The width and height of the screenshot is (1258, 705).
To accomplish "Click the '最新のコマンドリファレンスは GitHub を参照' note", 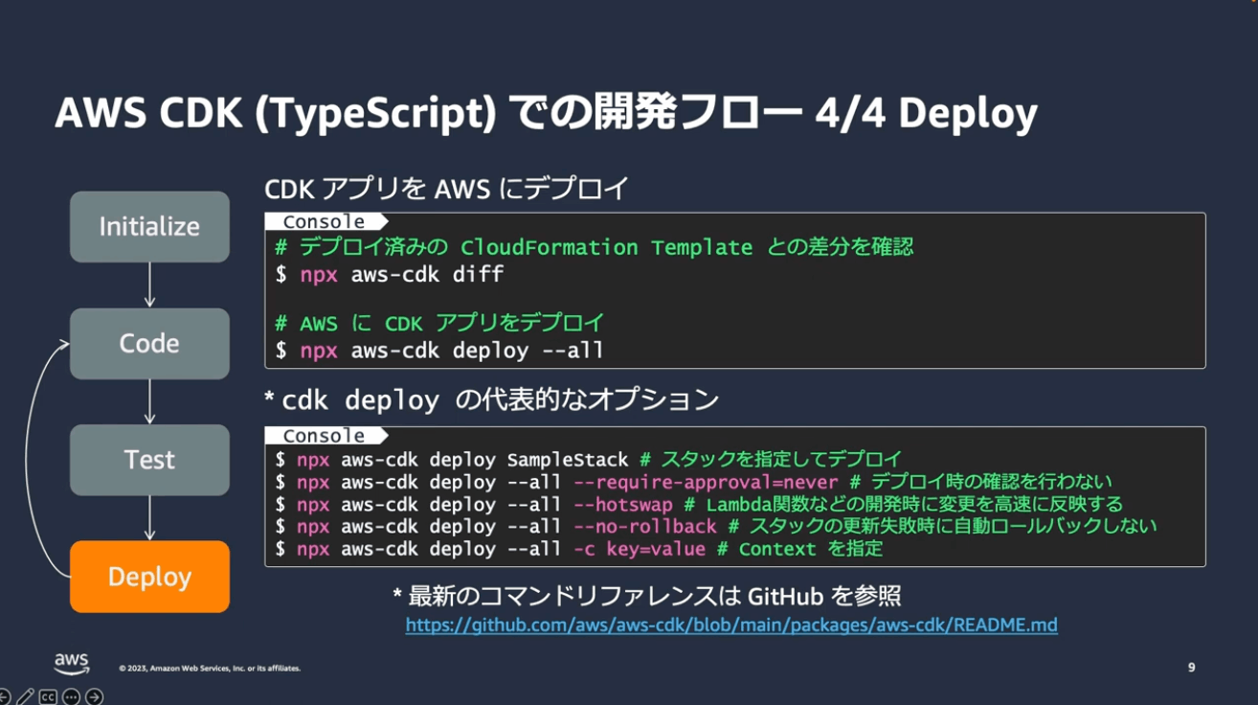I will pos(646,596).
